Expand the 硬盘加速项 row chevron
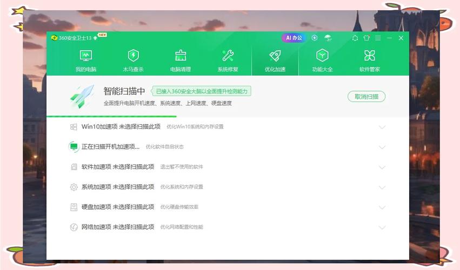Screen dimensions: 460x270 [x=382, y=207]
